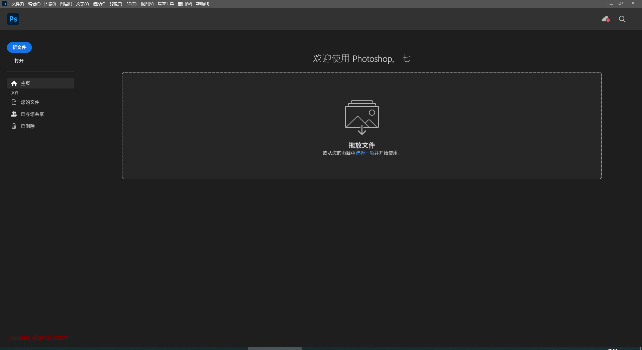Close the Photoshop window
The width and height of the screenshot is (642, 350).
coord(633,3)
